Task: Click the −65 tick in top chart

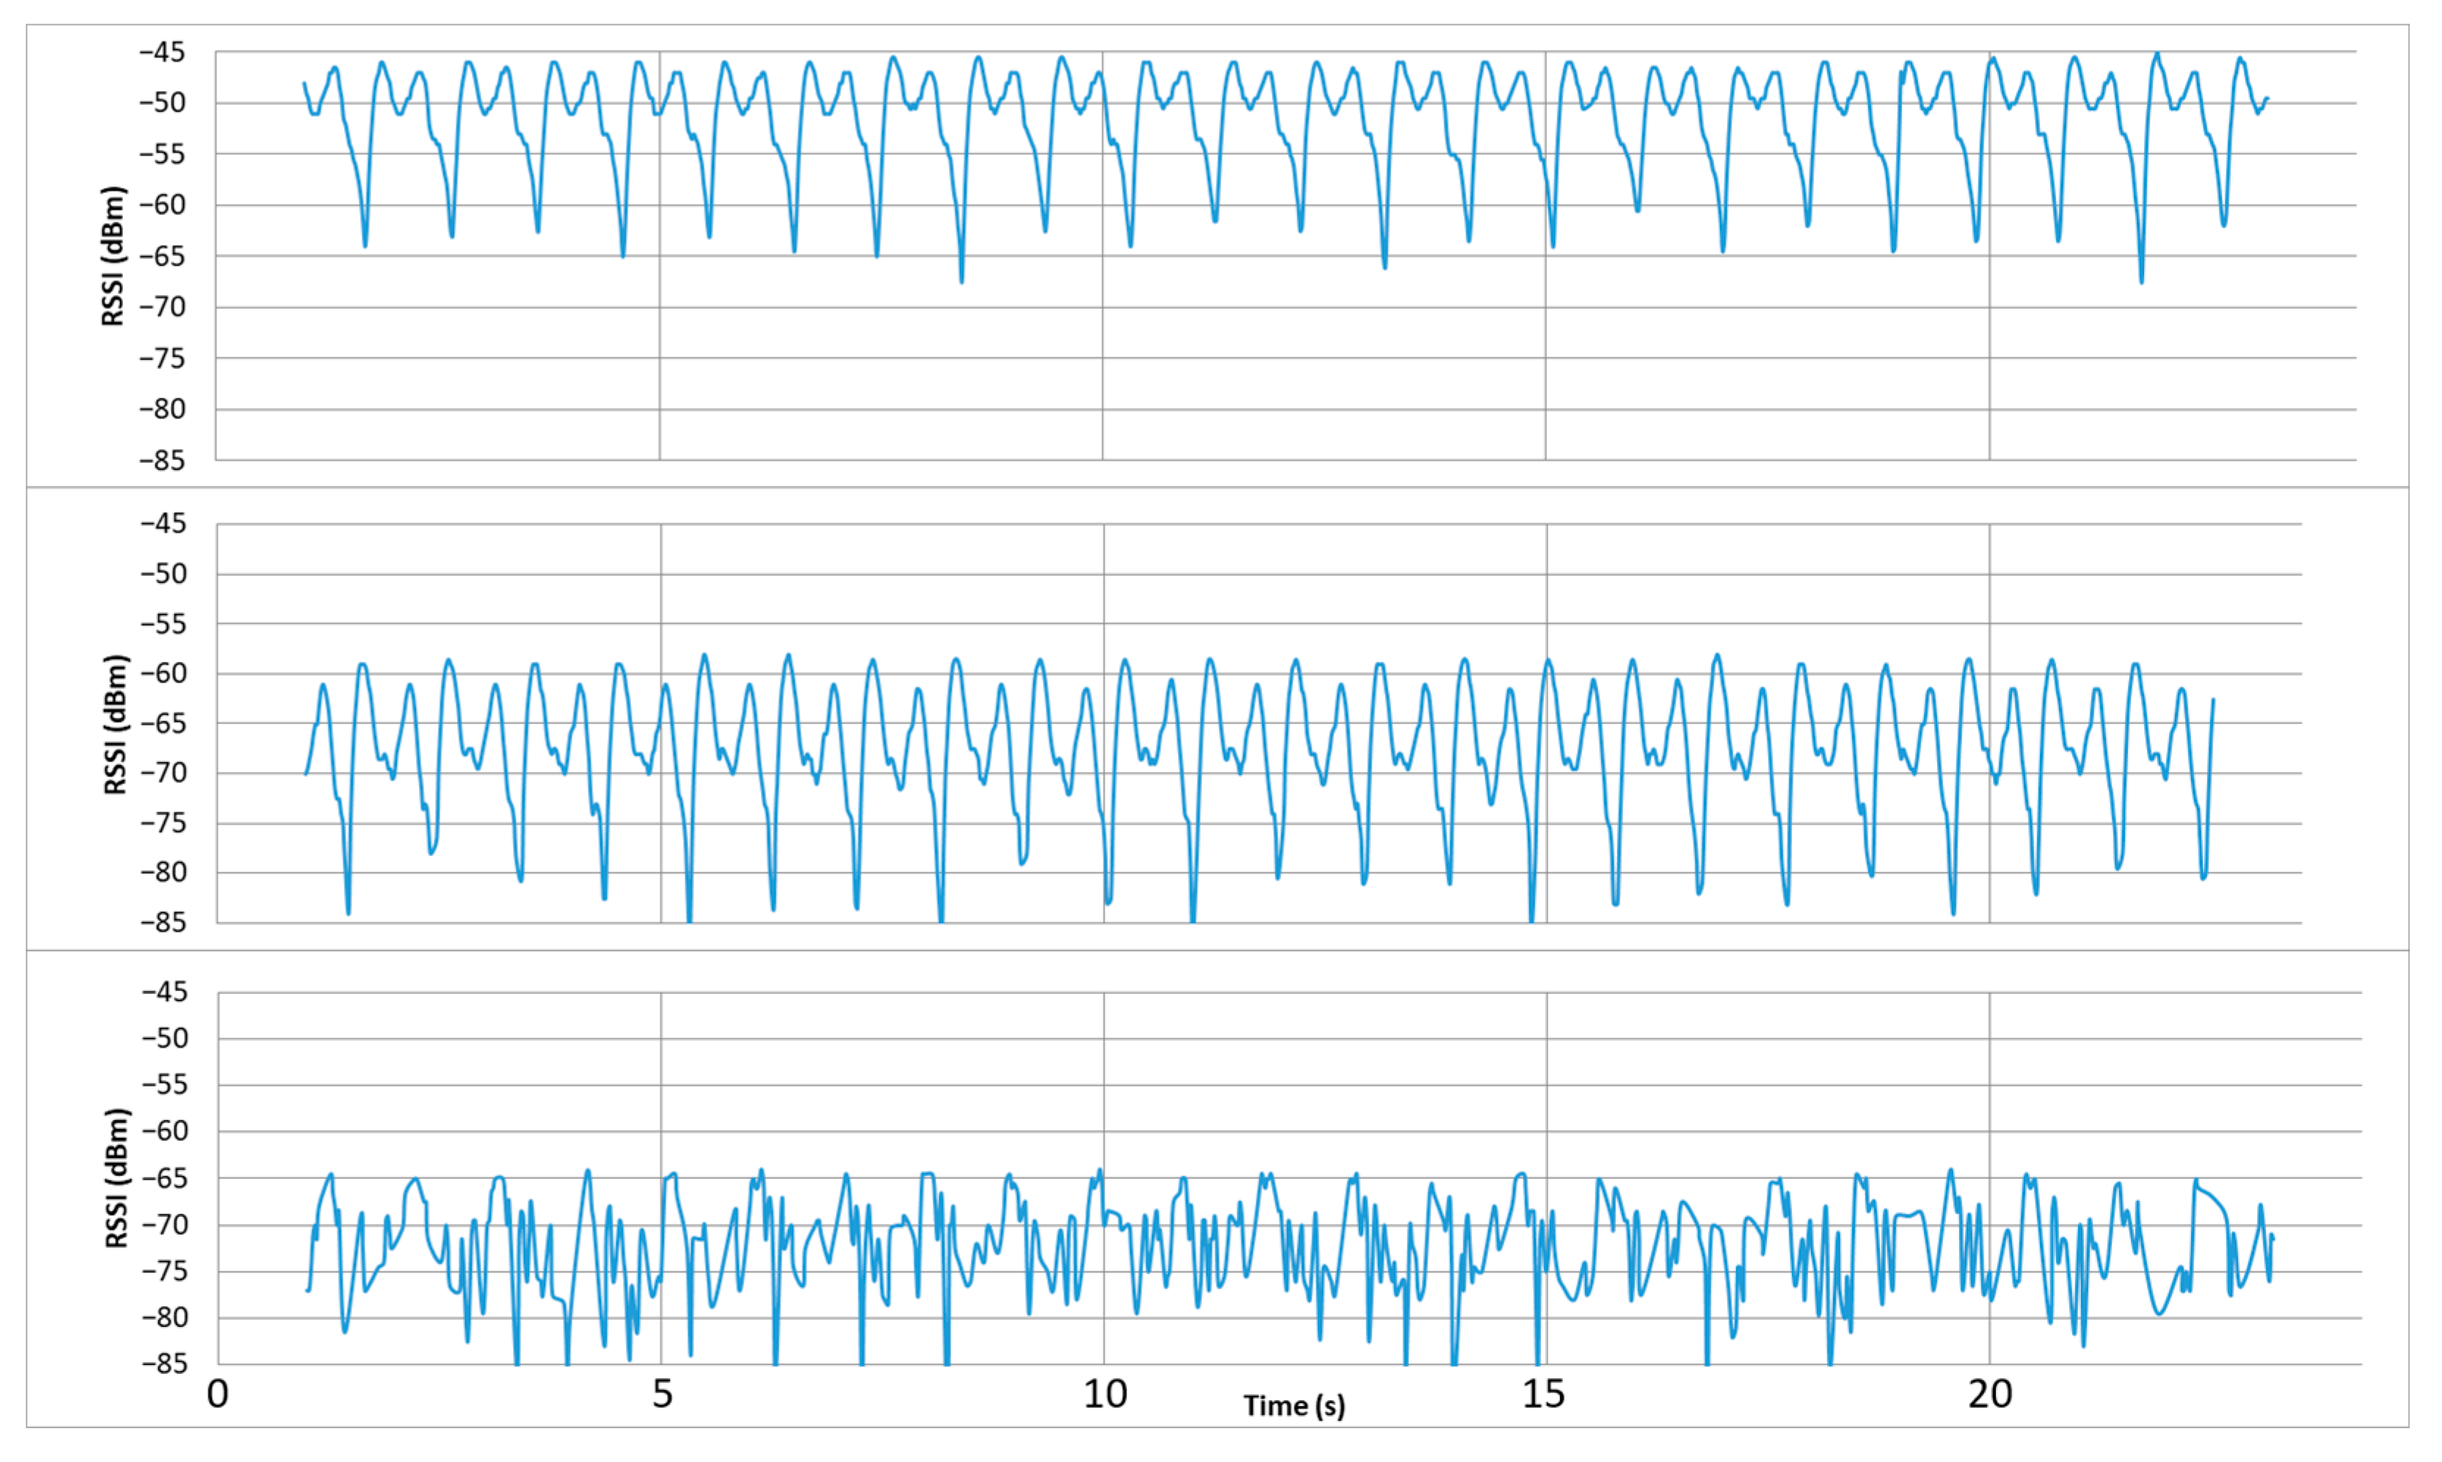Action: point(161,256)
